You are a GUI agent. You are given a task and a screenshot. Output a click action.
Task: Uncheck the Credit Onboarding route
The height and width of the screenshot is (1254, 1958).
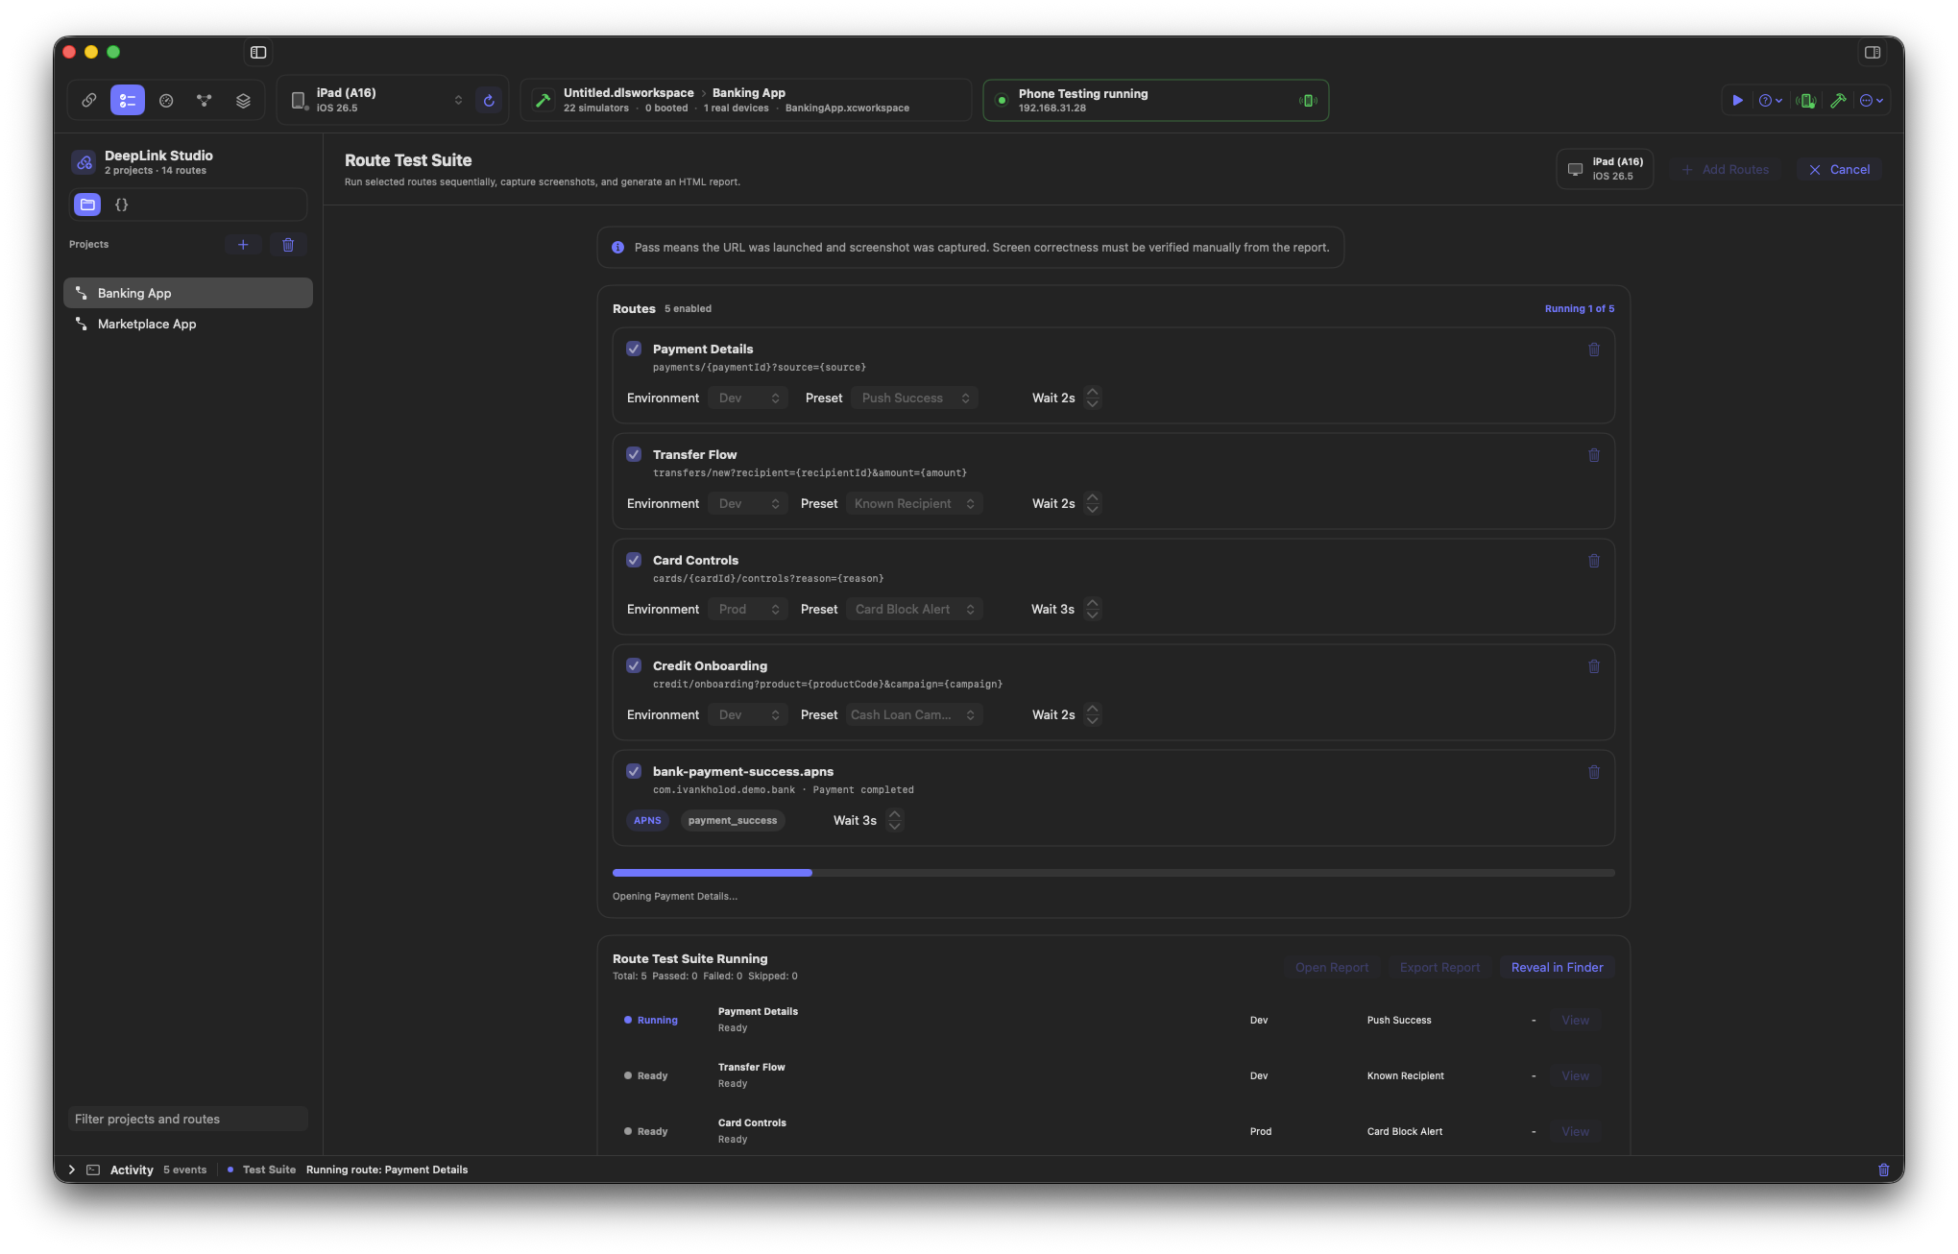tap(634, 665)
